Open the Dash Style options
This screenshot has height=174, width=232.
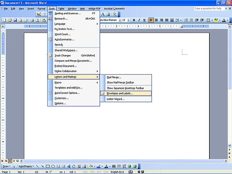(119, 166)
